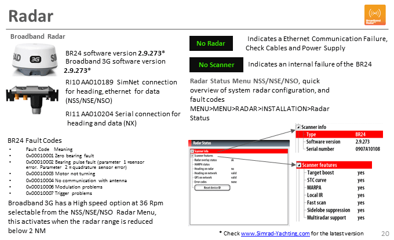Viewport: 394px width, 240px height.
Task: Click the Reset device ID button
Action: tap(212, 187)
